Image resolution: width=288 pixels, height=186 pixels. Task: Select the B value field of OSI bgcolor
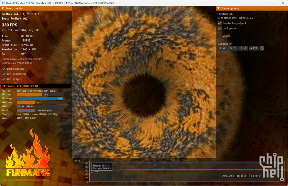pos(243,48)
